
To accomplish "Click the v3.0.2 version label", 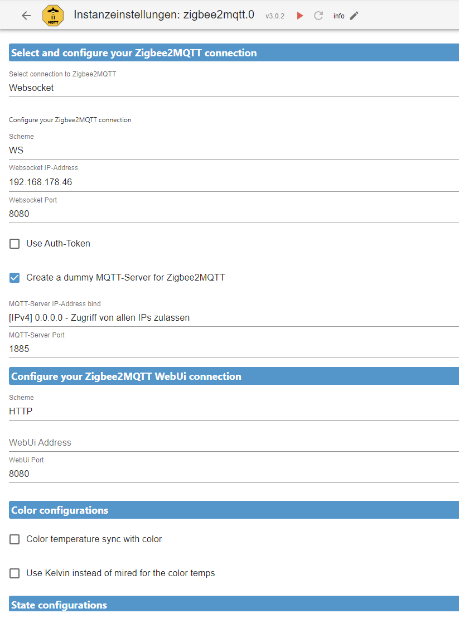I will pos(275,16).
